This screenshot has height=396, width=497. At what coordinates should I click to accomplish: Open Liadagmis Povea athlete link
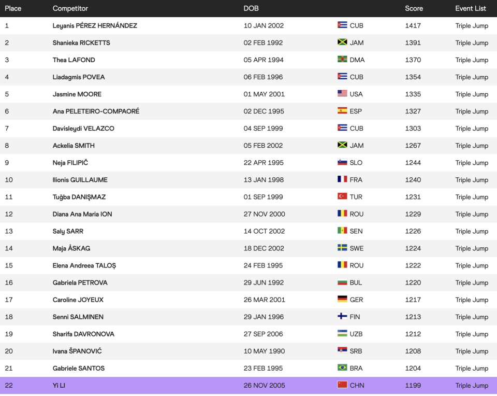pos(79,77)
